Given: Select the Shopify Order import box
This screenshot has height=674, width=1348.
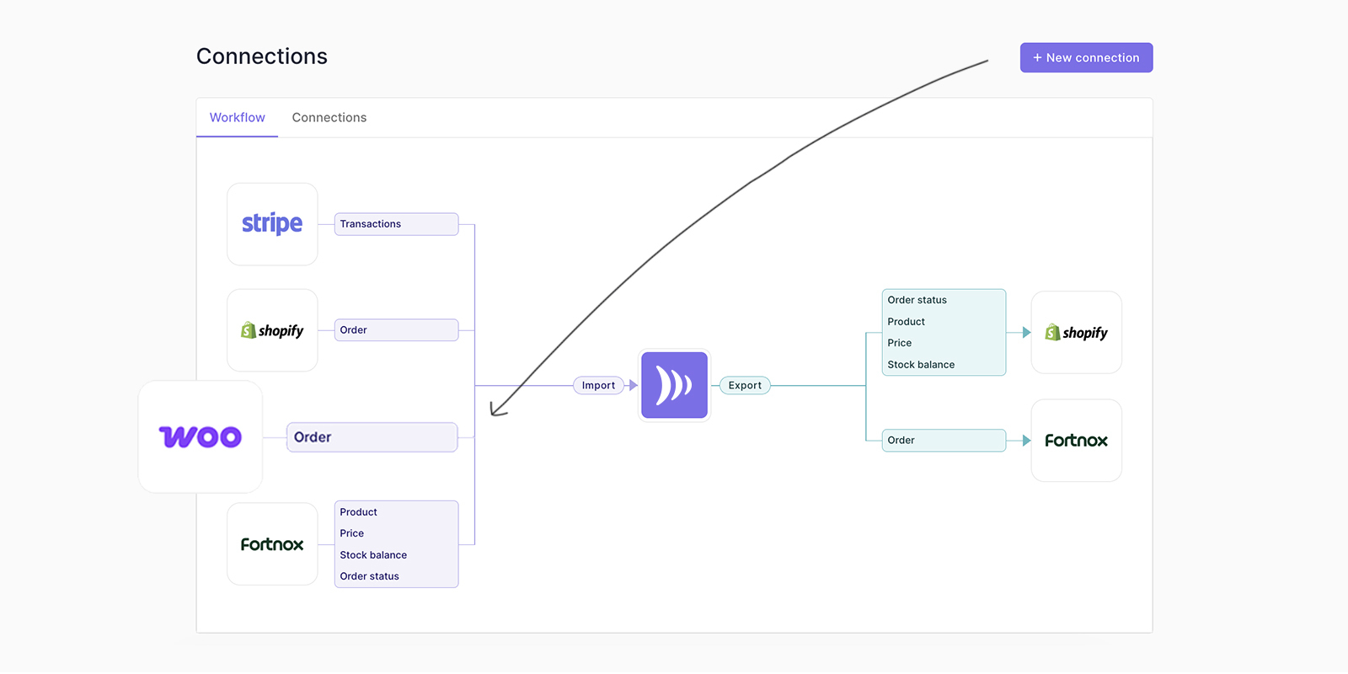Looking at the screenshot, I should click(396, 330).
